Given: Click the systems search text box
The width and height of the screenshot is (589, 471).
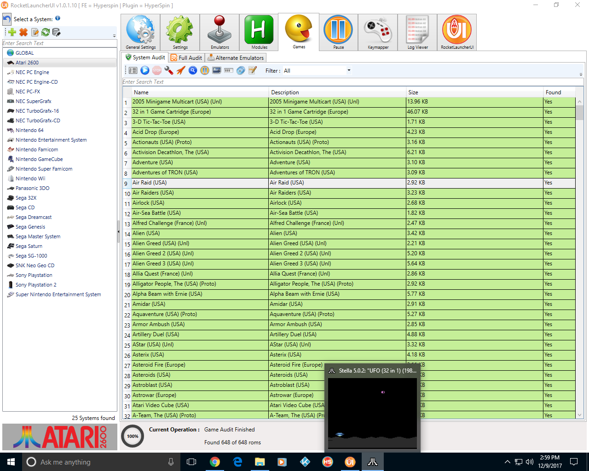Looking at the screenshot, I should point(60,43).
